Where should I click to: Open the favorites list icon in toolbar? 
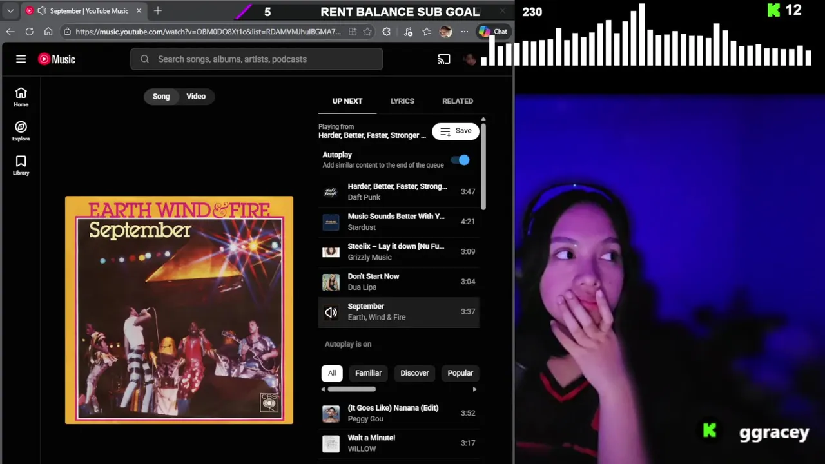[427, 32]
